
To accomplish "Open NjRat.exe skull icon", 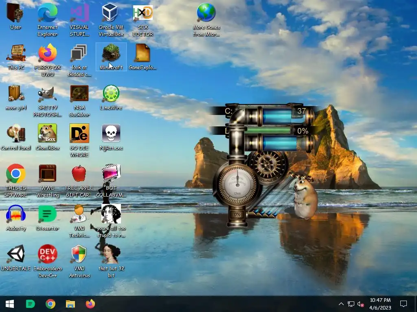I will tap(111, 133).
